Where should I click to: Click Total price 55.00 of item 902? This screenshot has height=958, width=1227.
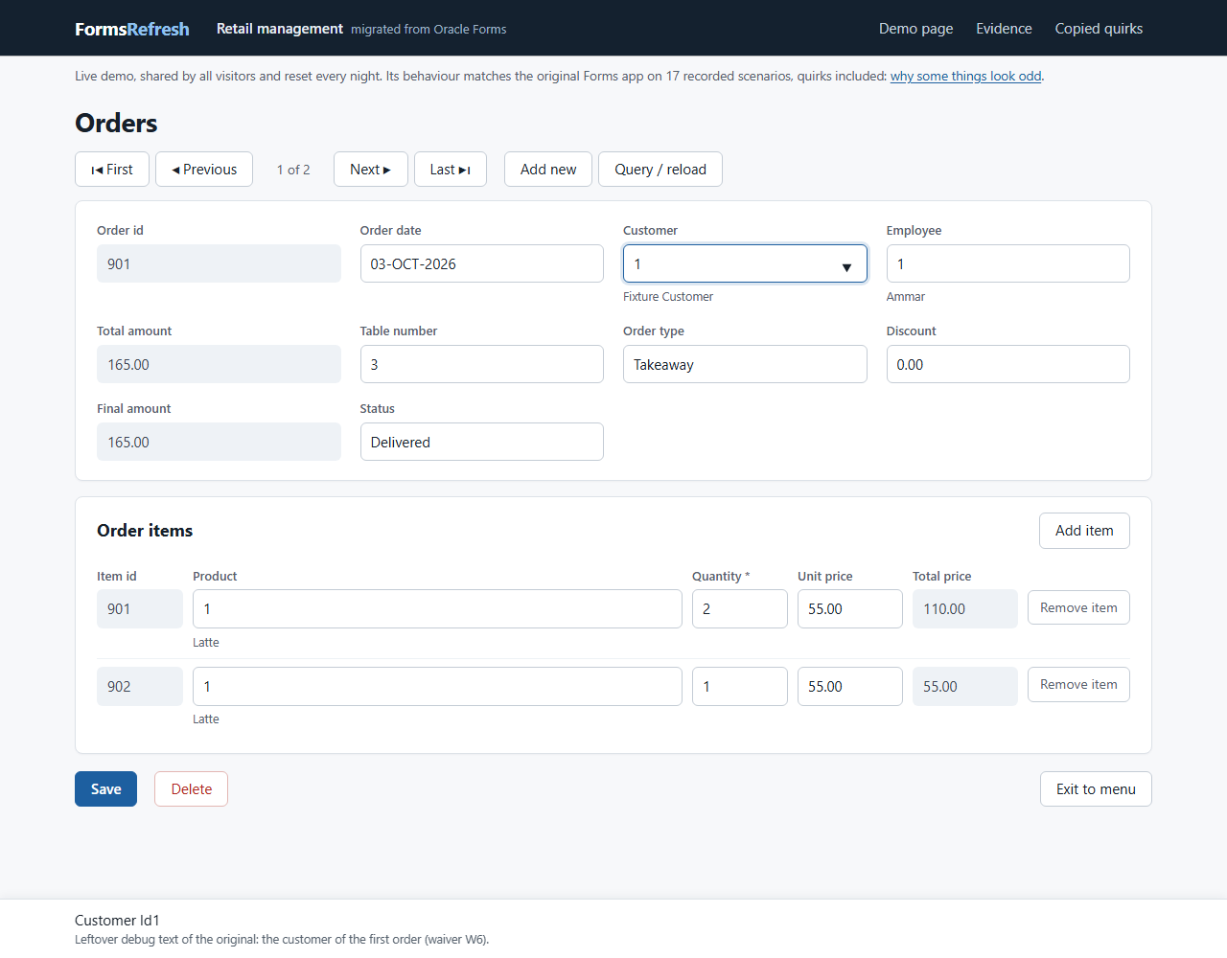[x=965, y=686]
